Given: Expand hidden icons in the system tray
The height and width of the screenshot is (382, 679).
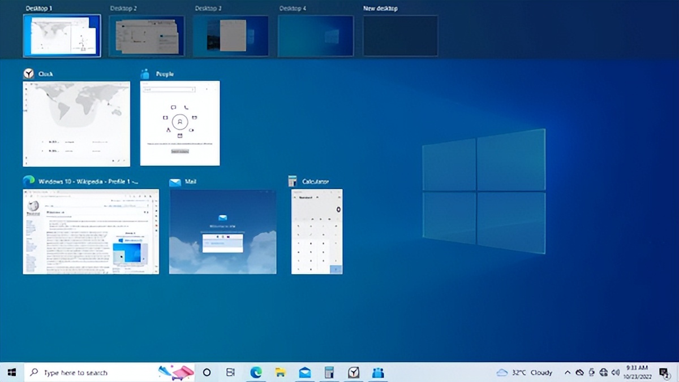Looking at the screenshot, I should (567, 372).
